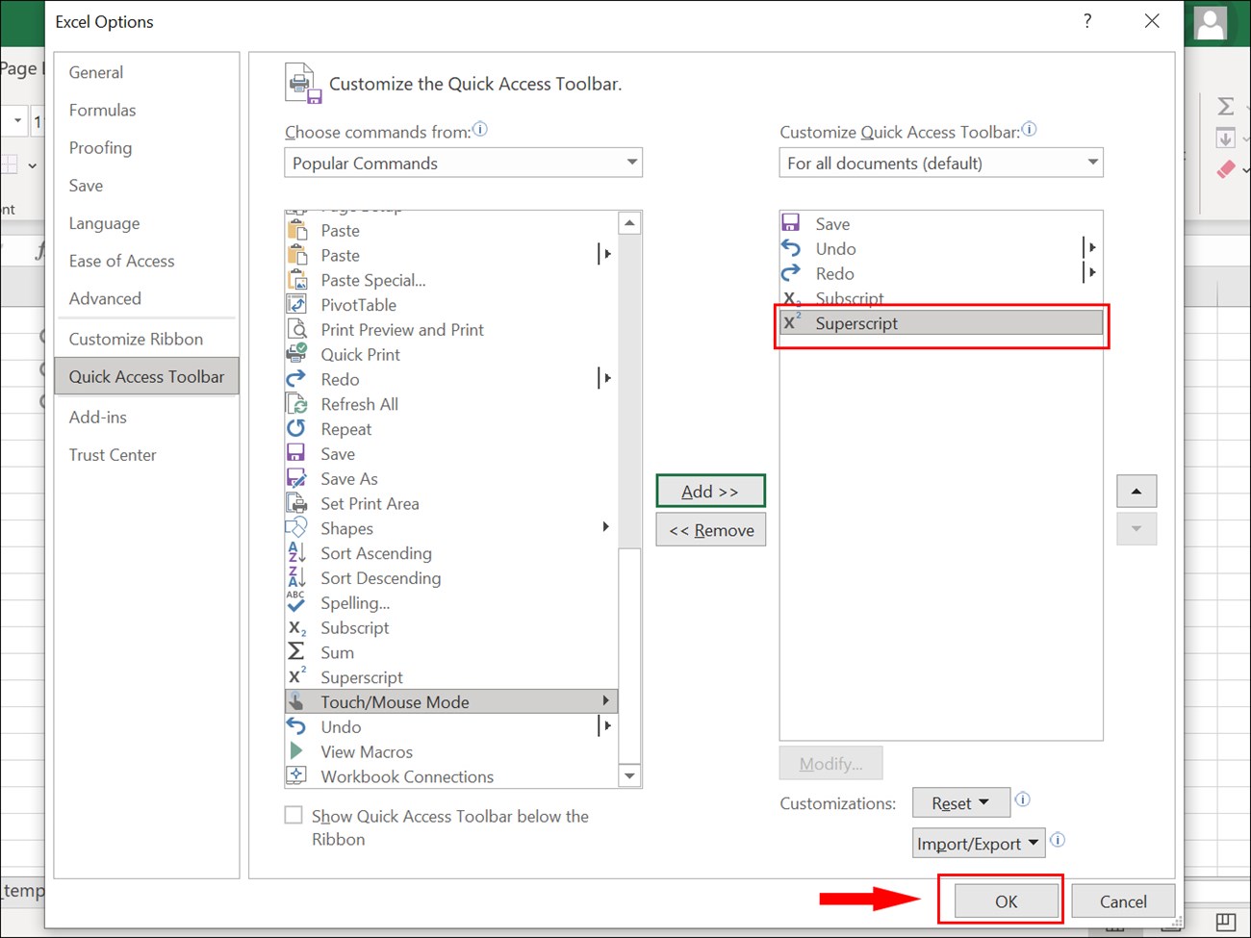Click the View Macros play icon
The image size is (1251, 938).
[x=296, y=750]
